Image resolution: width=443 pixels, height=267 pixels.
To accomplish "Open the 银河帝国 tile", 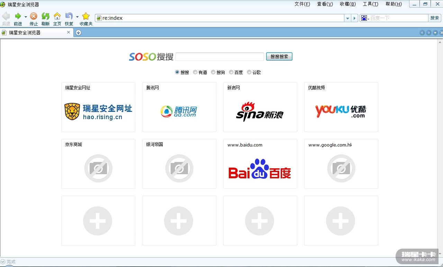I will tap(179, 164).
